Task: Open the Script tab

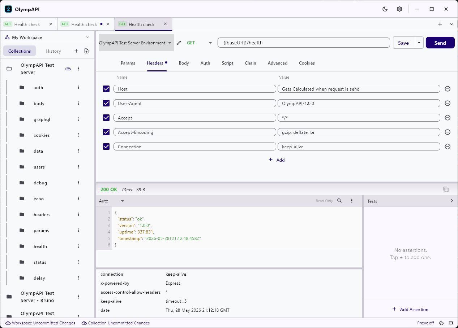Action: 227,63
